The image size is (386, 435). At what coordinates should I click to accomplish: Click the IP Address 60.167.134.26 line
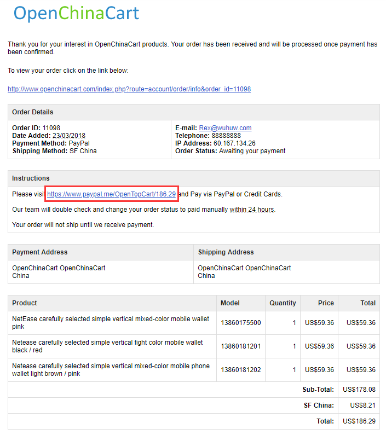(215, 143)
